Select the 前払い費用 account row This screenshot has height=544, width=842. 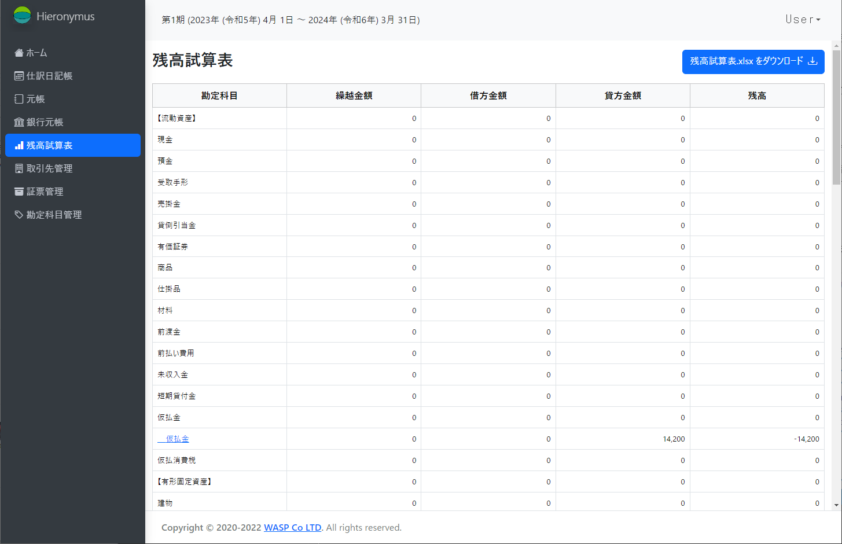pos(488,353)
